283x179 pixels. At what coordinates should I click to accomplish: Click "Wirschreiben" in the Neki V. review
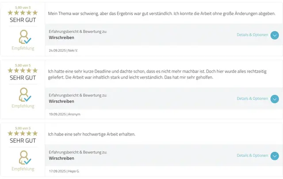point(61,38)
